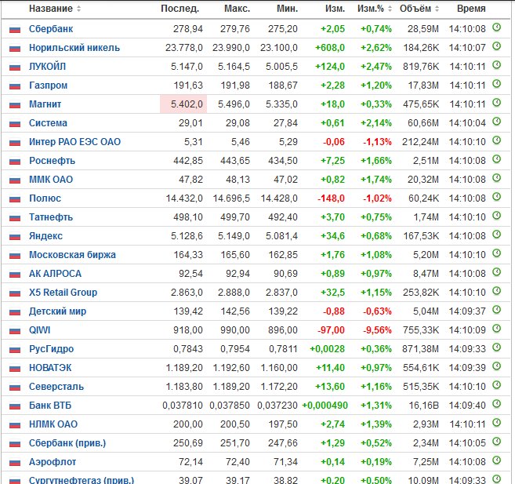The image size is (515, 484).
Task: Click Московская биржа min price 162,85
Action: [x=283, y=255]
